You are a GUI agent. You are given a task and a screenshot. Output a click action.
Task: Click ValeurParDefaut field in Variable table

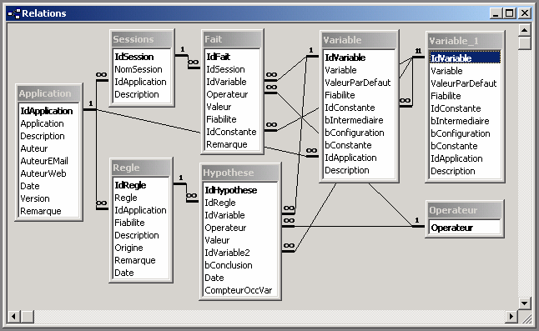pos(358,83)
